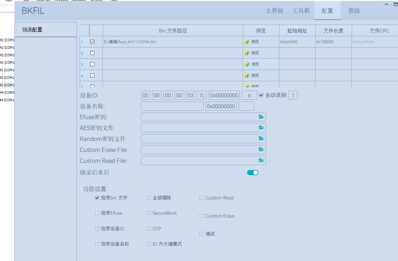
Task: Click 自动滚码 step field showing 1
Action: click(x=293, y=95)
